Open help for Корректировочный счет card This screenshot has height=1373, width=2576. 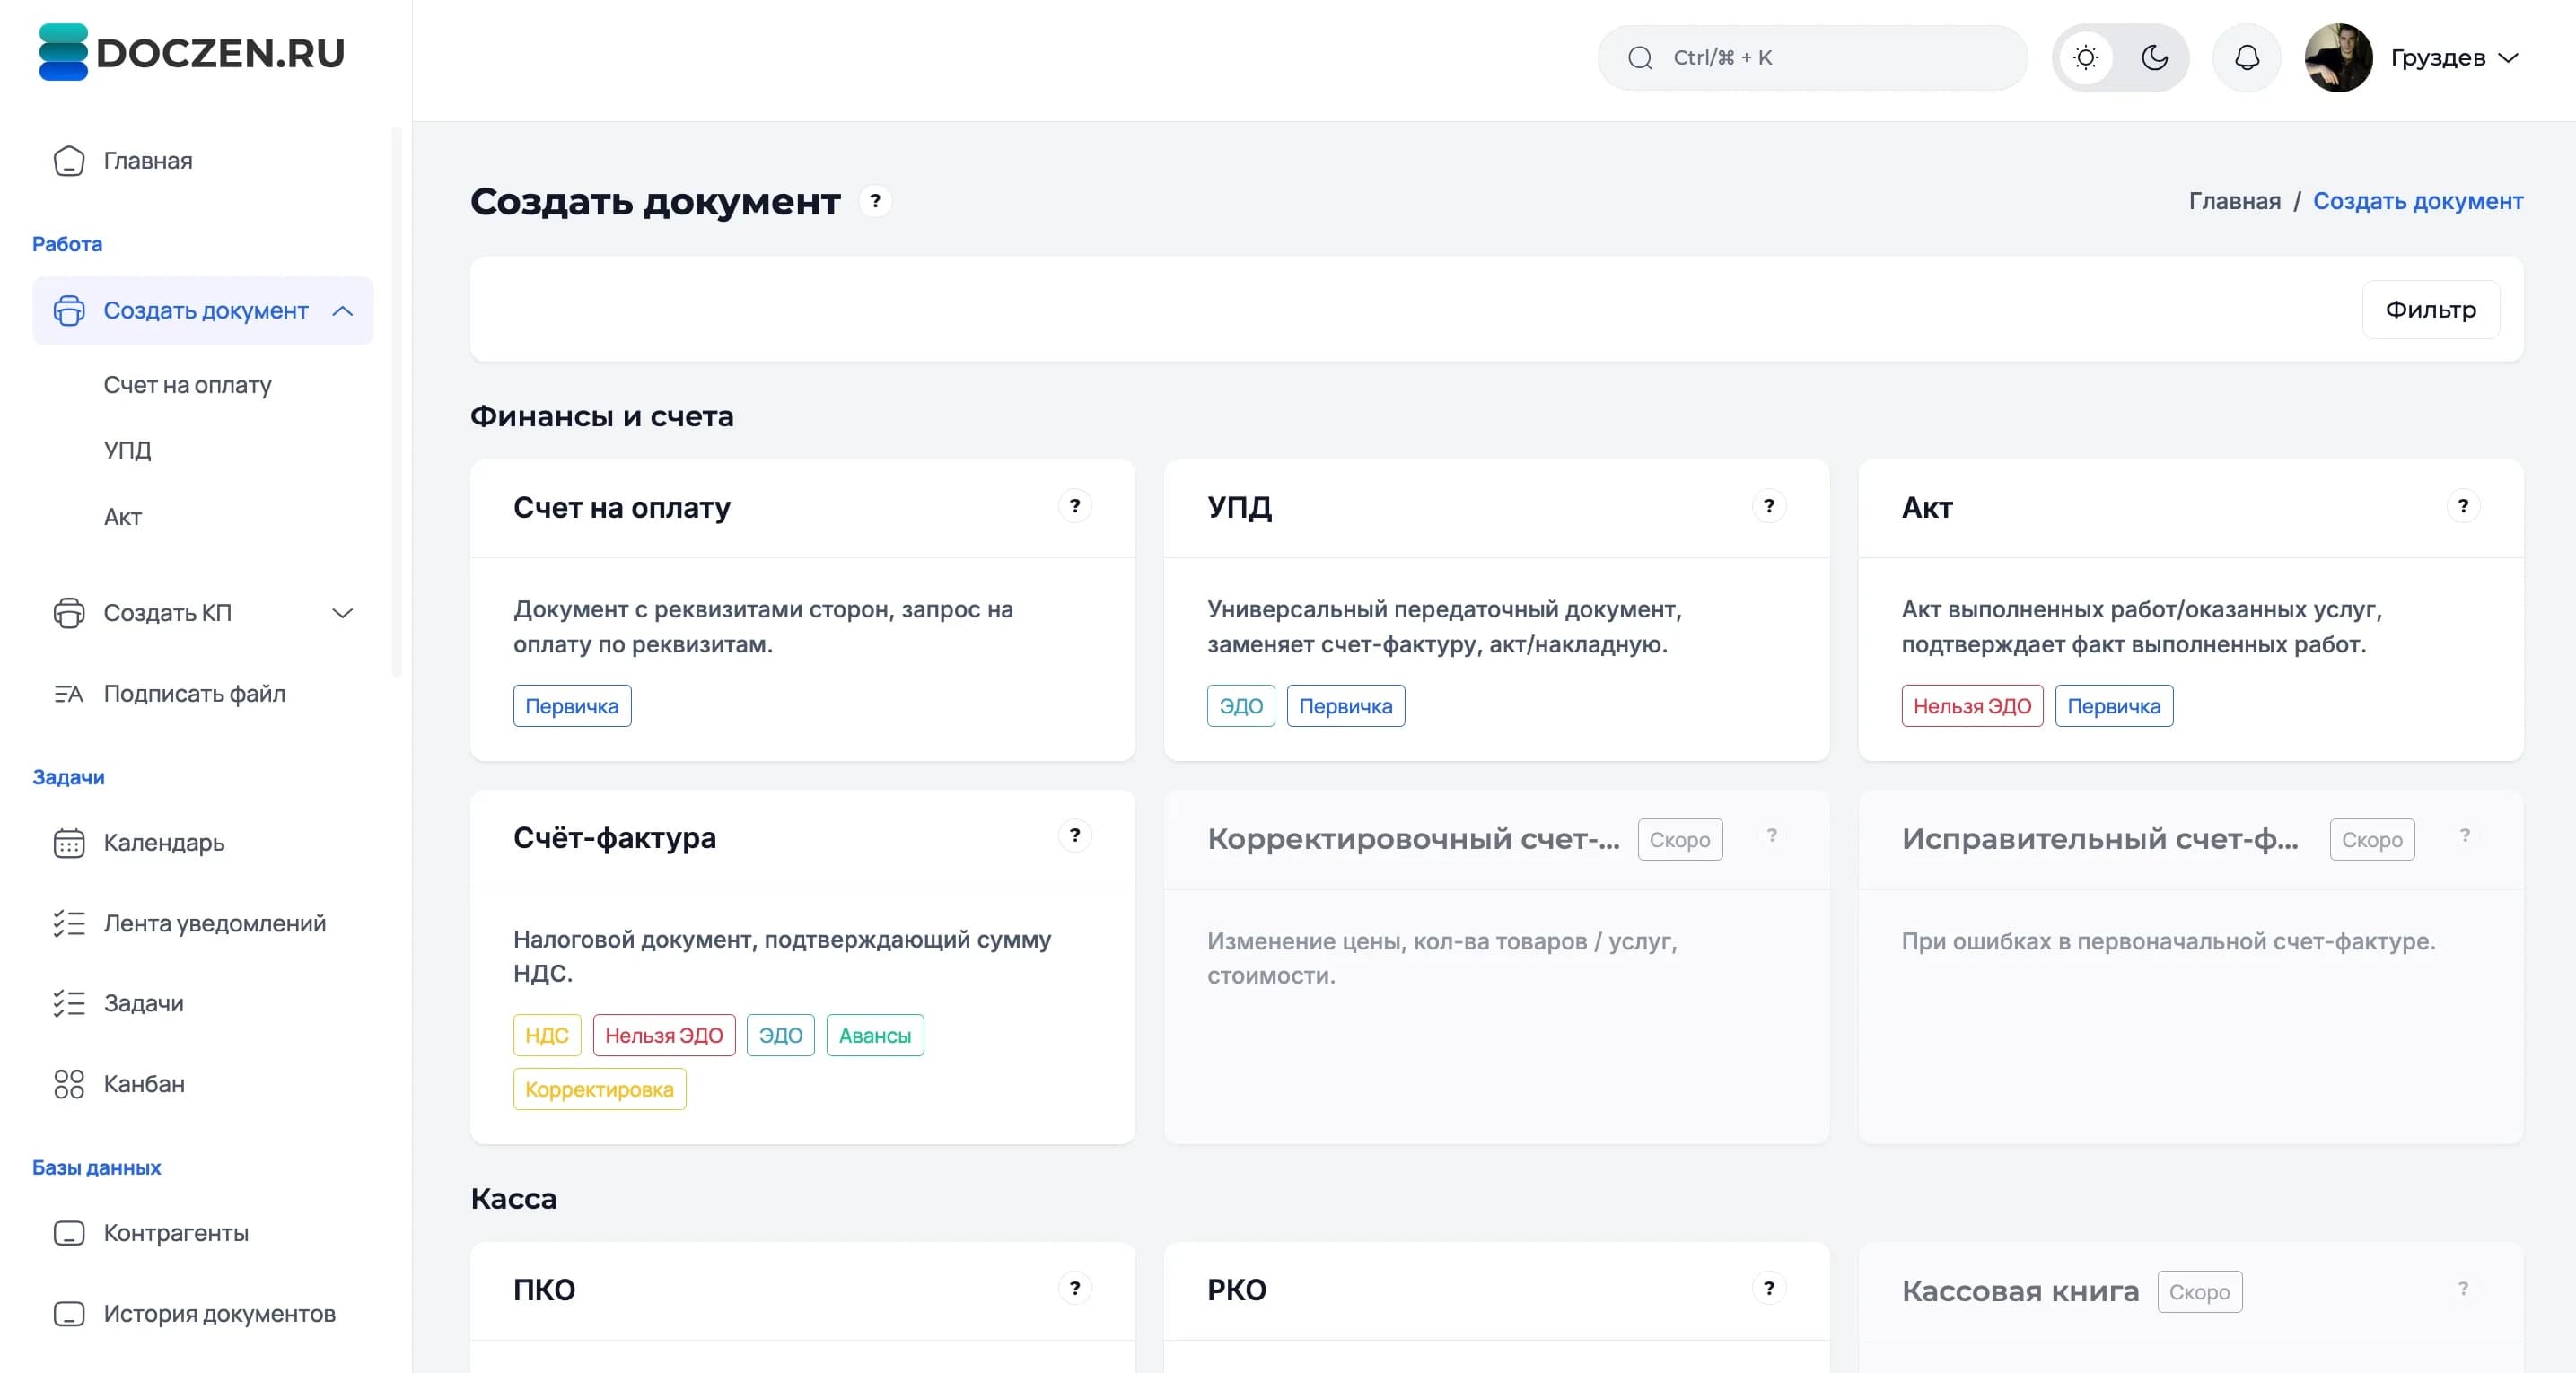(1771, 835)
